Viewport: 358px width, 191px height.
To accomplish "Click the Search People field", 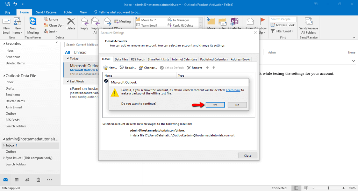I will [x=283, y=19].
